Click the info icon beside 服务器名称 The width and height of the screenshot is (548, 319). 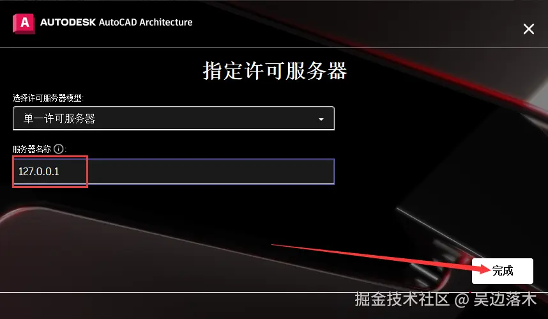pyautogui.click(x=59, y=149)
